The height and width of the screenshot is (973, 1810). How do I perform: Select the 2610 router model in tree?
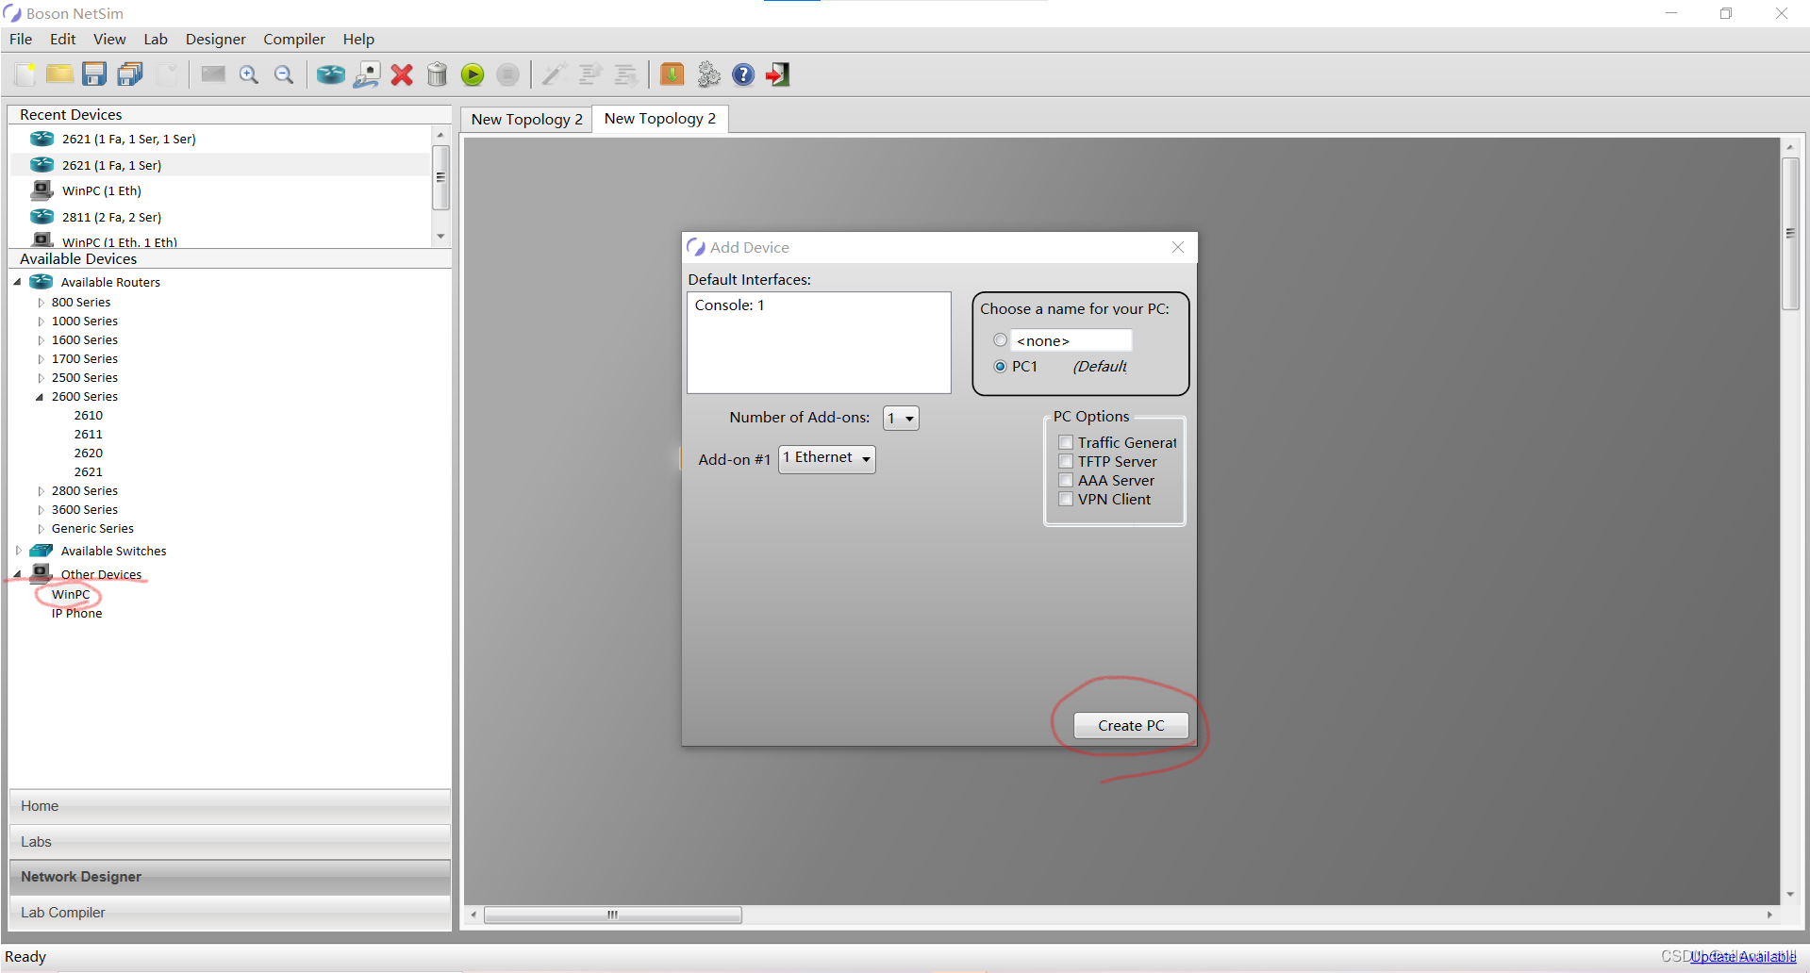tap(89, 416)
